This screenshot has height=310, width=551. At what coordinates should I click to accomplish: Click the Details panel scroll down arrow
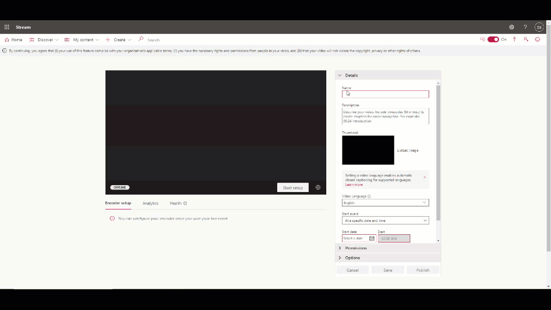click(438, 241)
